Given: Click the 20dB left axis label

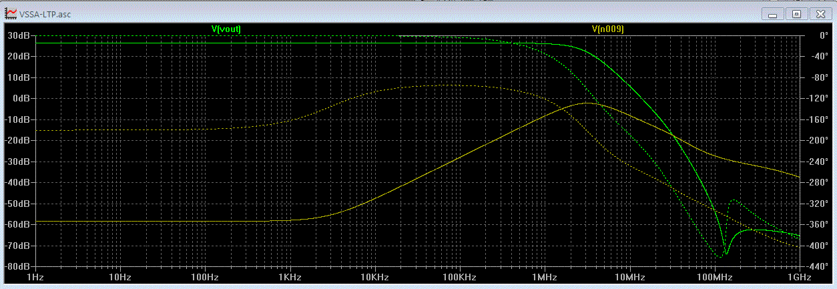Looking at the screenshot, I should 17,57.
